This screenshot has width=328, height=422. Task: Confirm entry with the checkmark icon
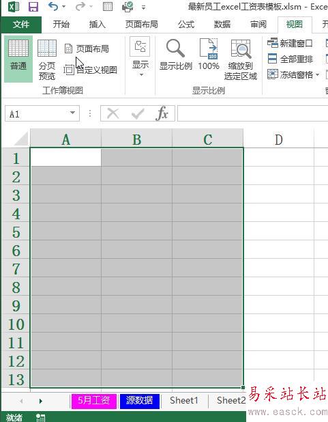tap(137, 113)
